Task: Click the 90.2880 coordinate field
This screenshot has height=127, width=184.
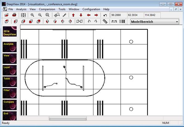Action: point(118,15)
